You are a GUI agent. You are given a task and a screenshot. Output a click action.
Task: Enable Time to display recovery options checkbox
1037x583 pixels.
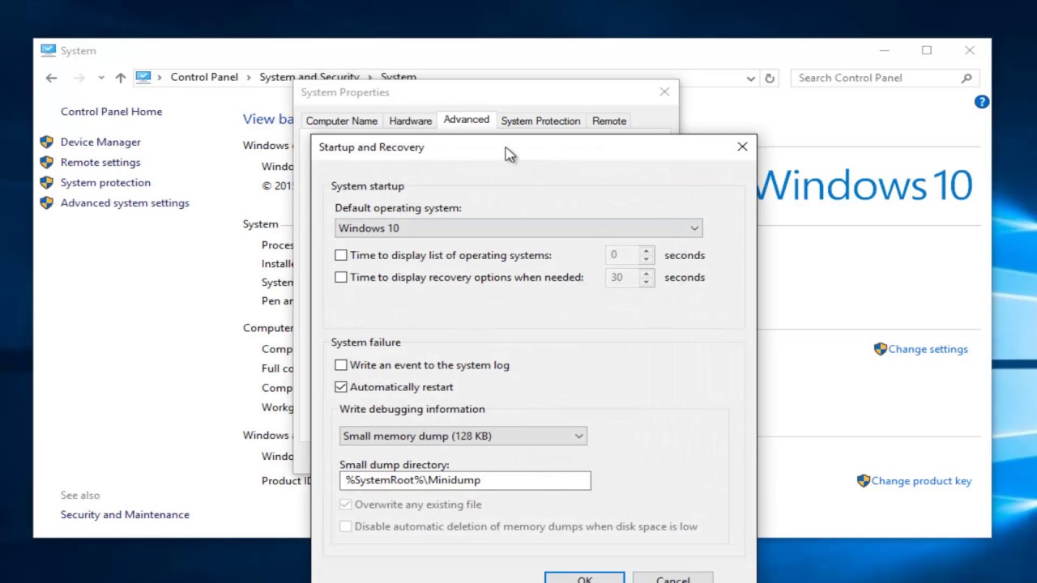click(x=341, y=277)
